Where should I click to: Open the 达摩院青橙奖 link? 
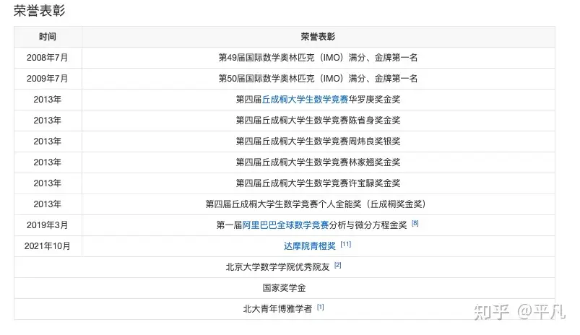310,246
